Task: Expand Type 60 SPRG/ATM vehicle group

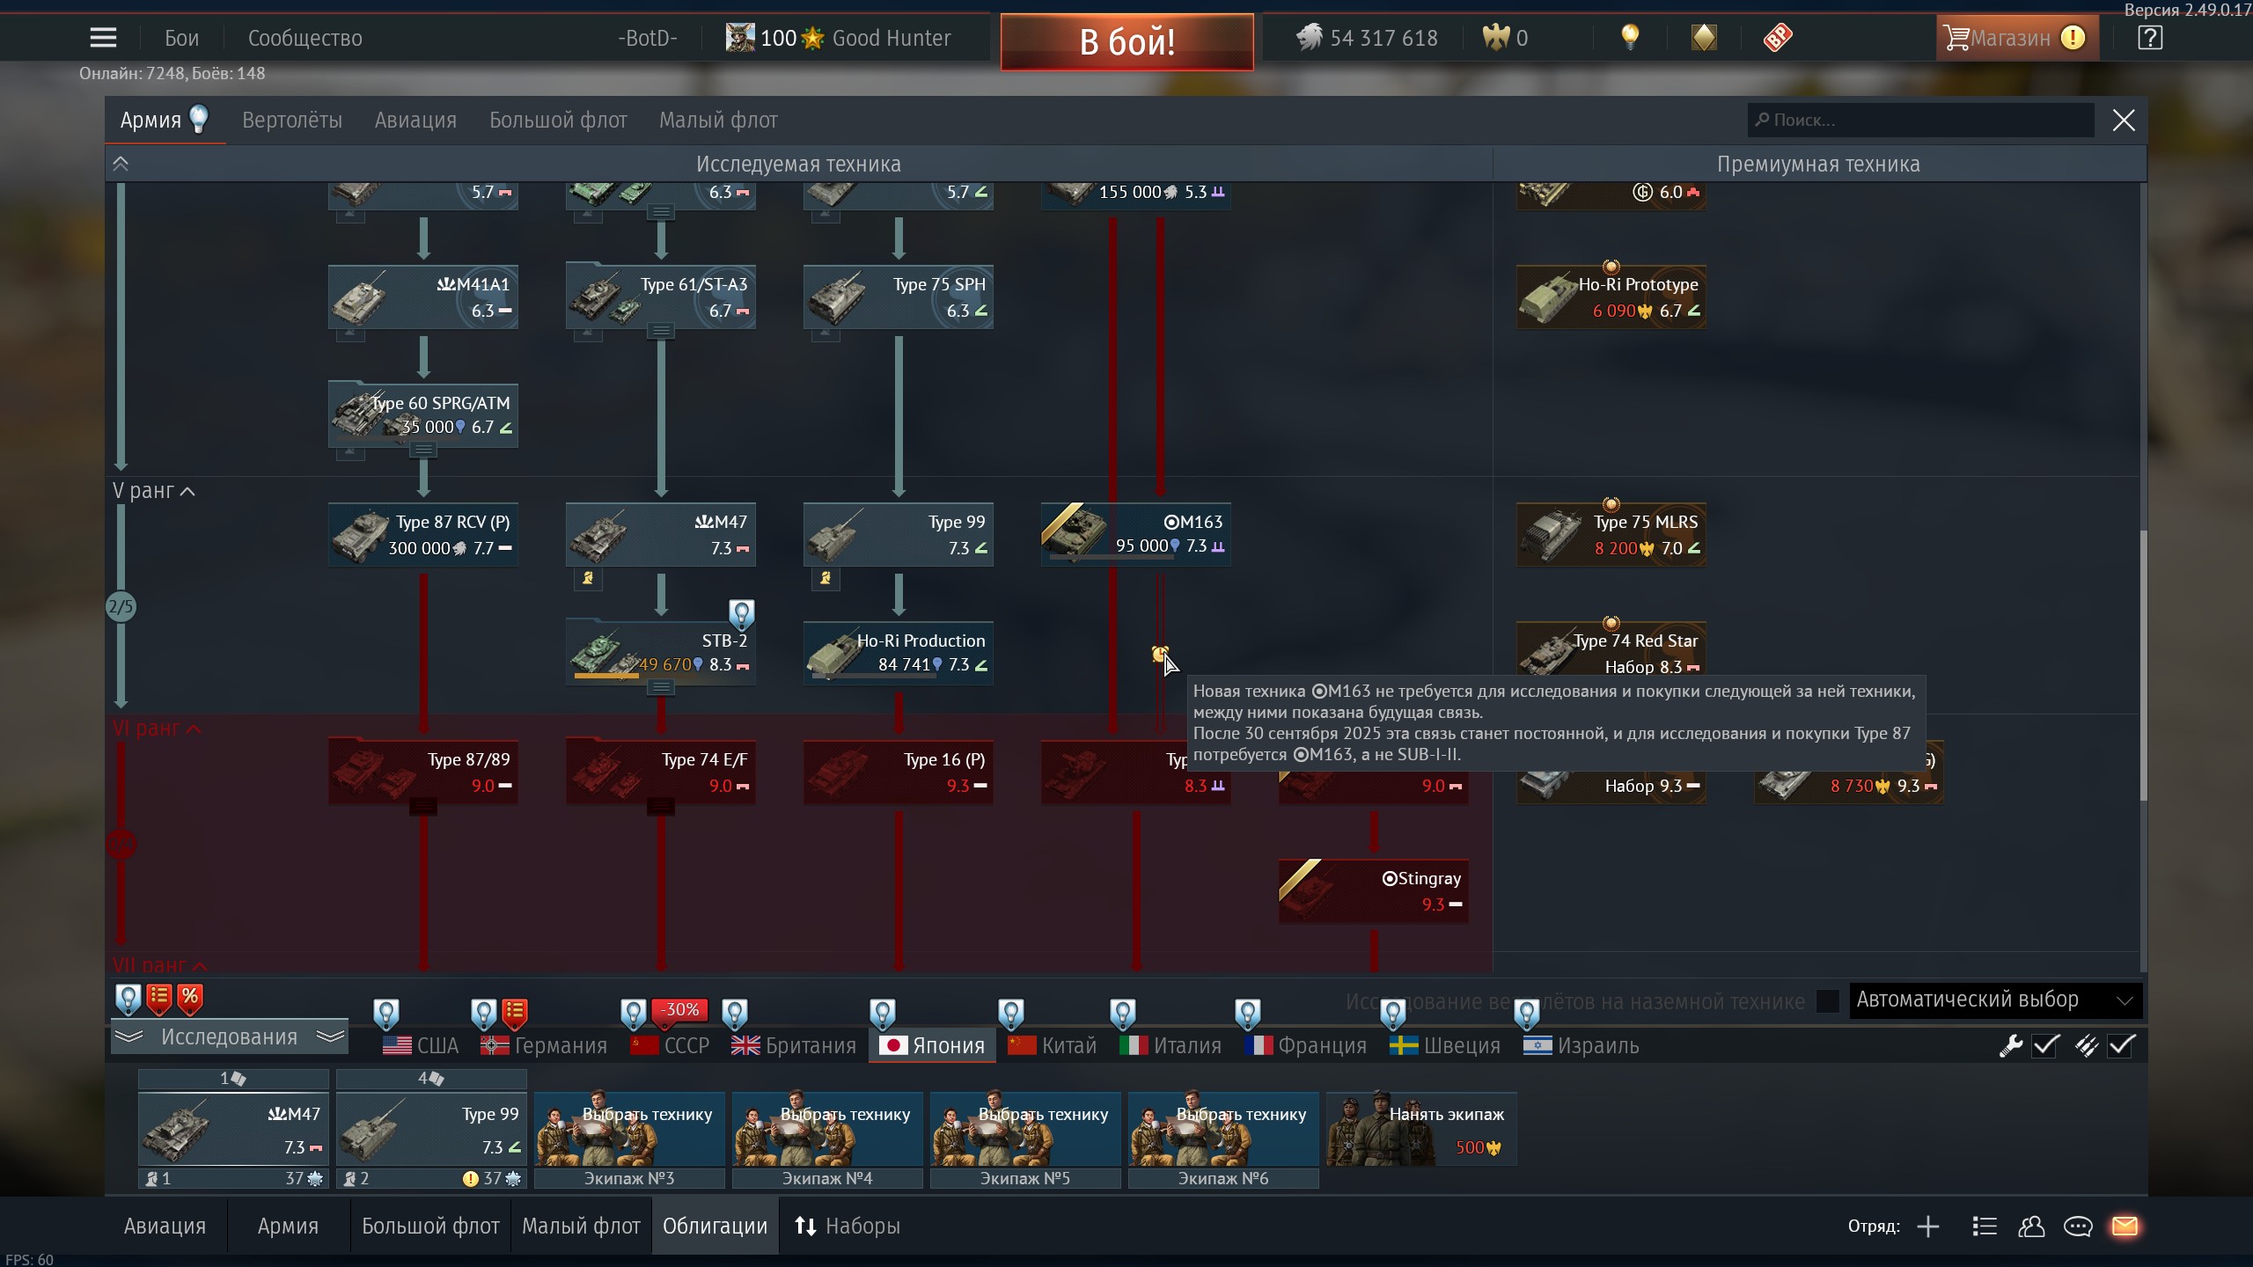Action: 423,450
